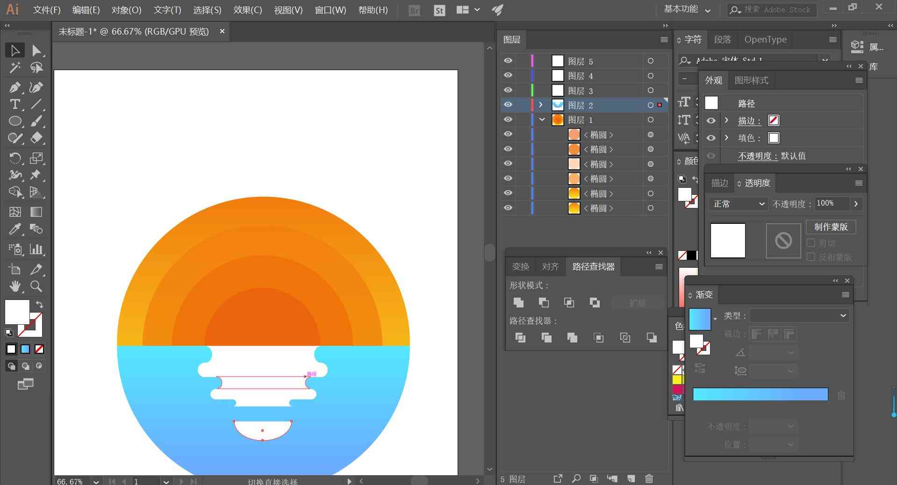The width and height of the screenshot is (897, 485).
Task: Click opacity mask thumbnail in 透明度 panel
Action: point(783,241)
